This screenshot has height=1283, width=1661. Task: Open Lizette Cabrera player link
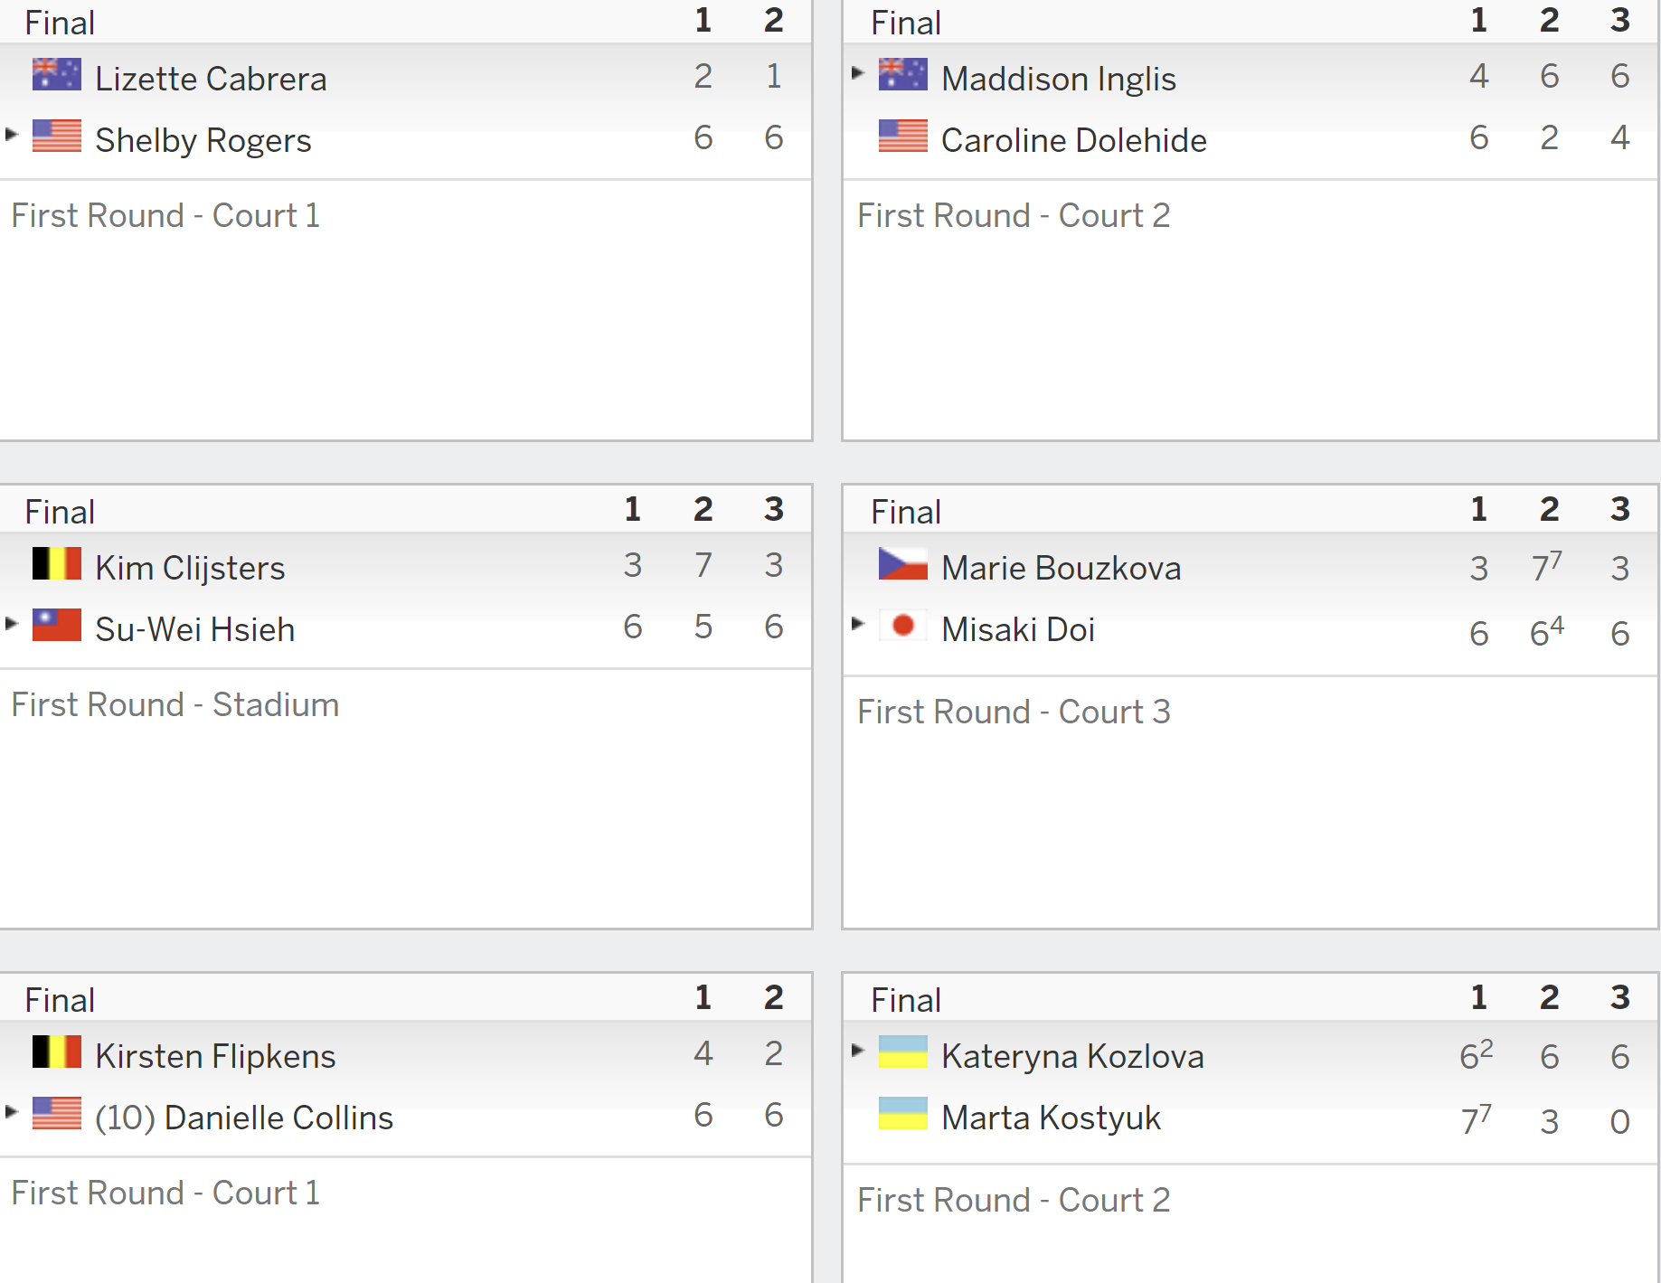click(x=211, y=79)
